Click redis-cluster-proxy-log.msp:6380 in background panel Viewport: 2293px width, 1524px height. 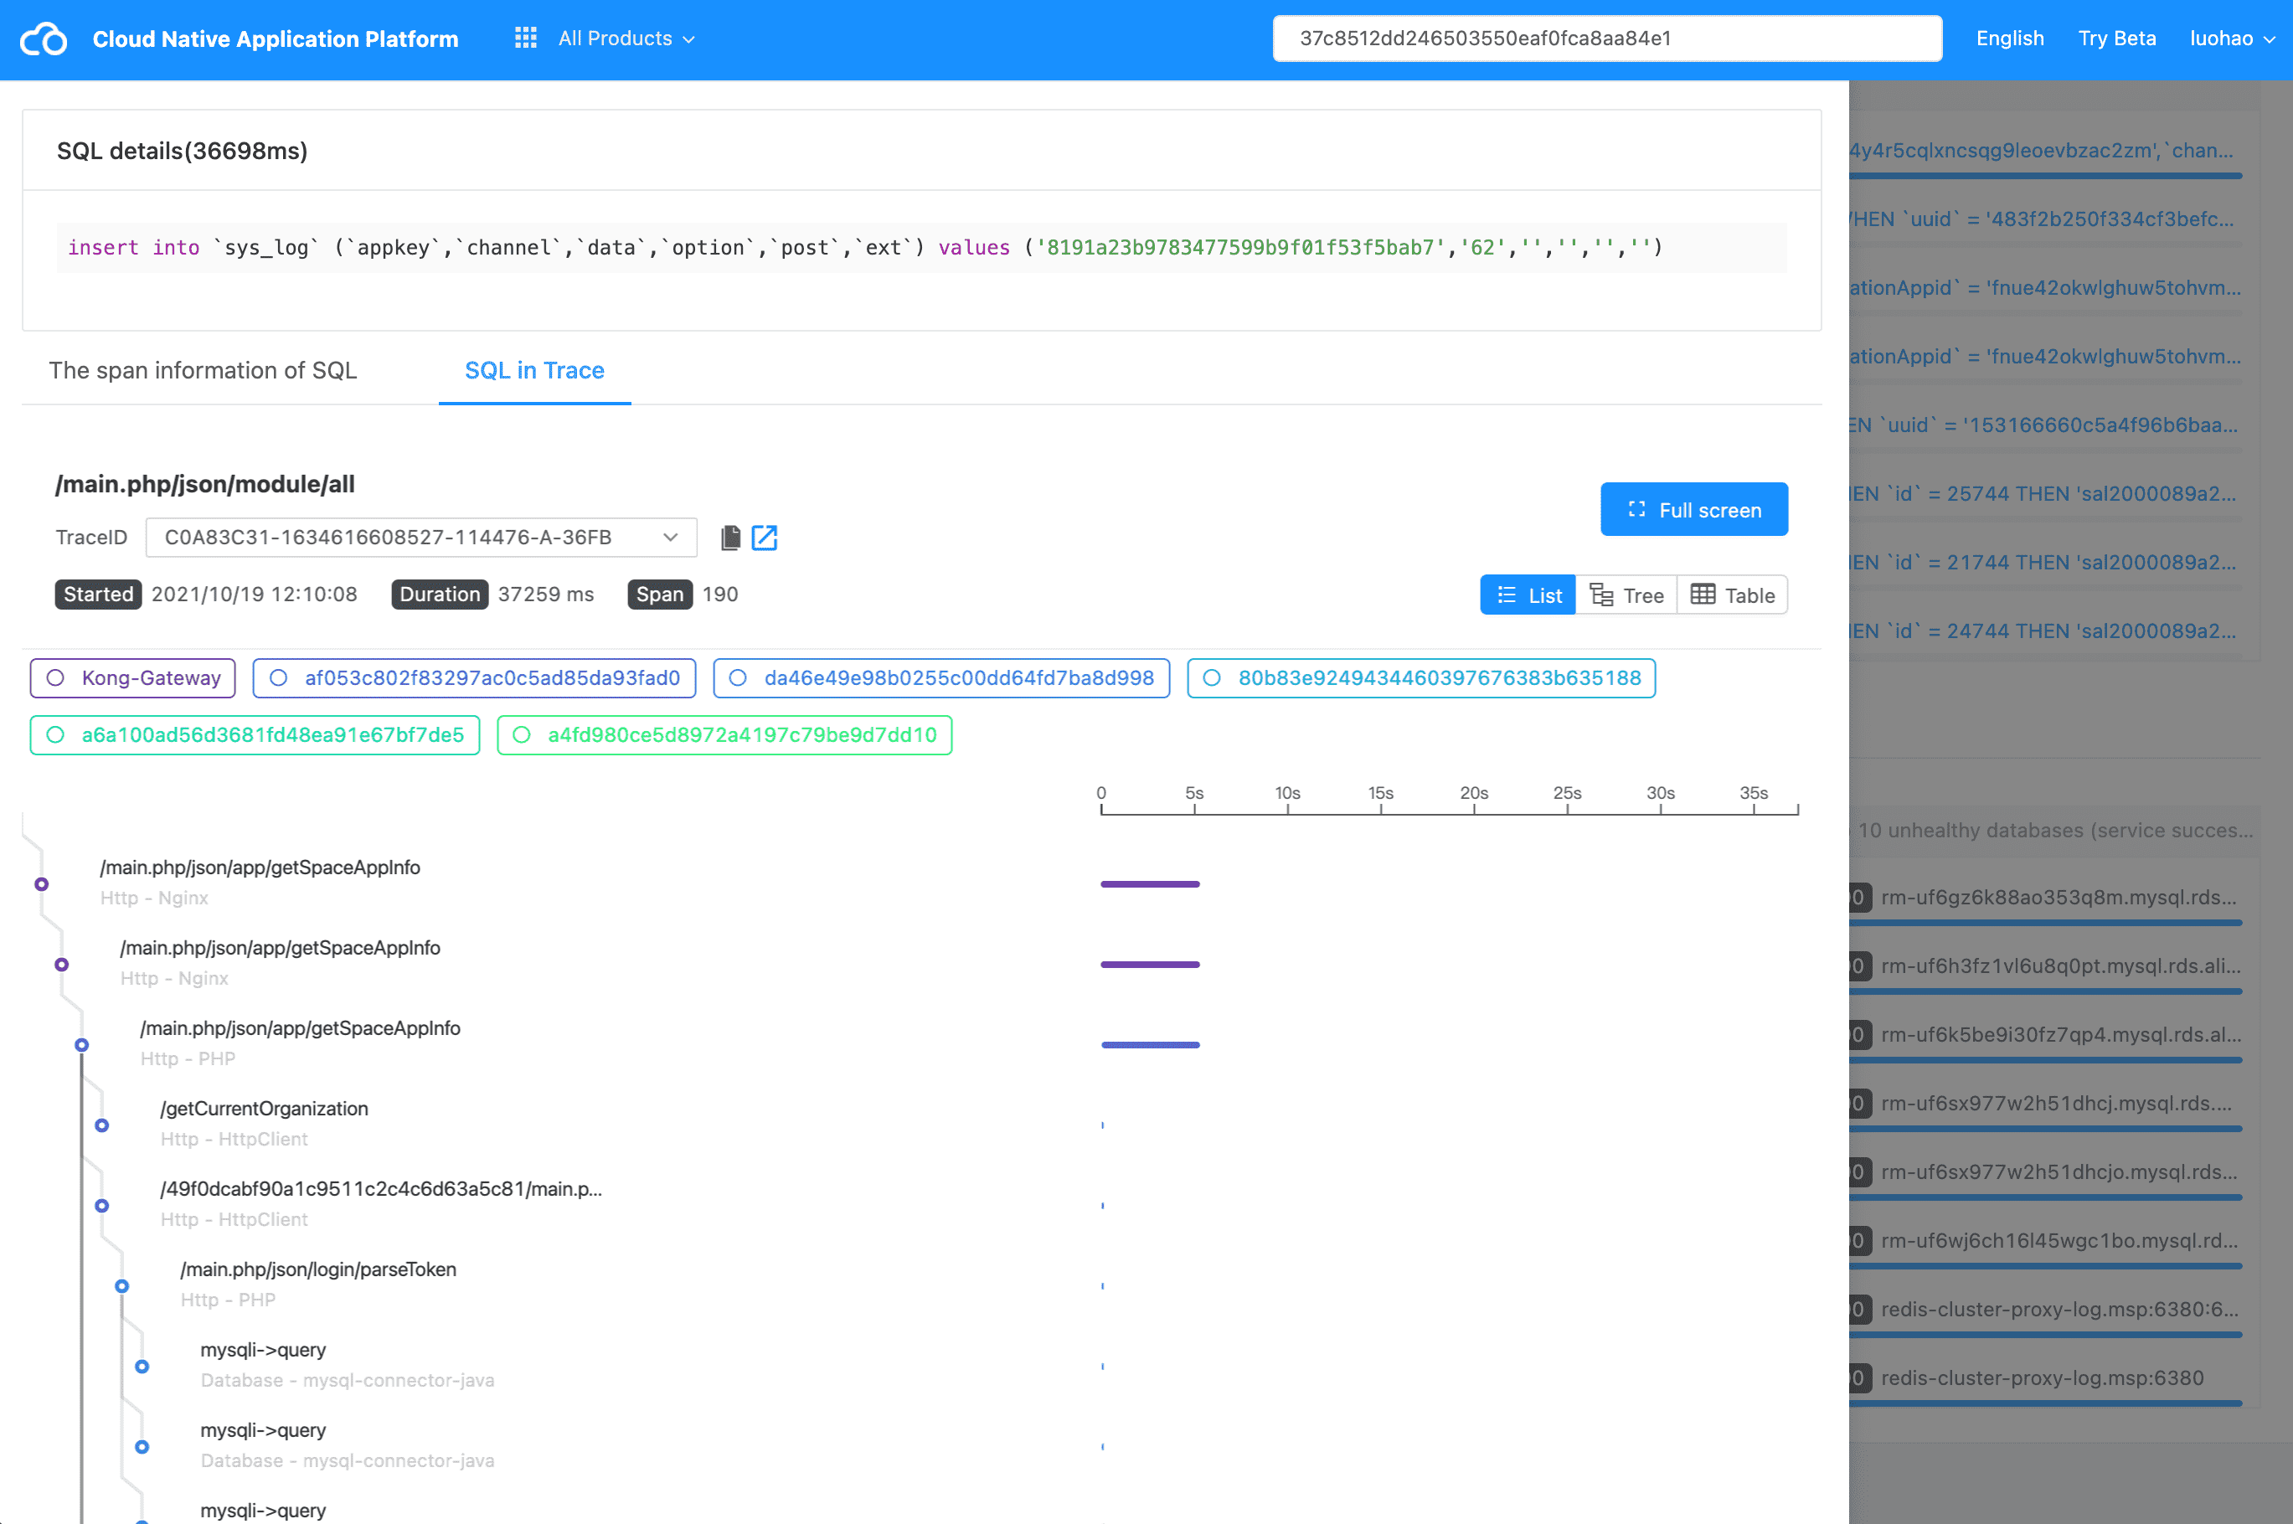tap(2043, 1378)
